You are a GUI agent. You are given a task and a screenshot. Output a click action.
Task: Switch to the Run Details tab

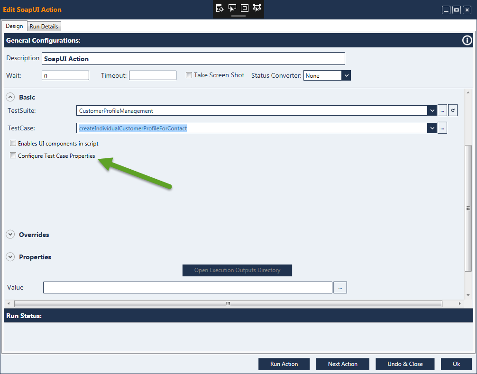44,27
